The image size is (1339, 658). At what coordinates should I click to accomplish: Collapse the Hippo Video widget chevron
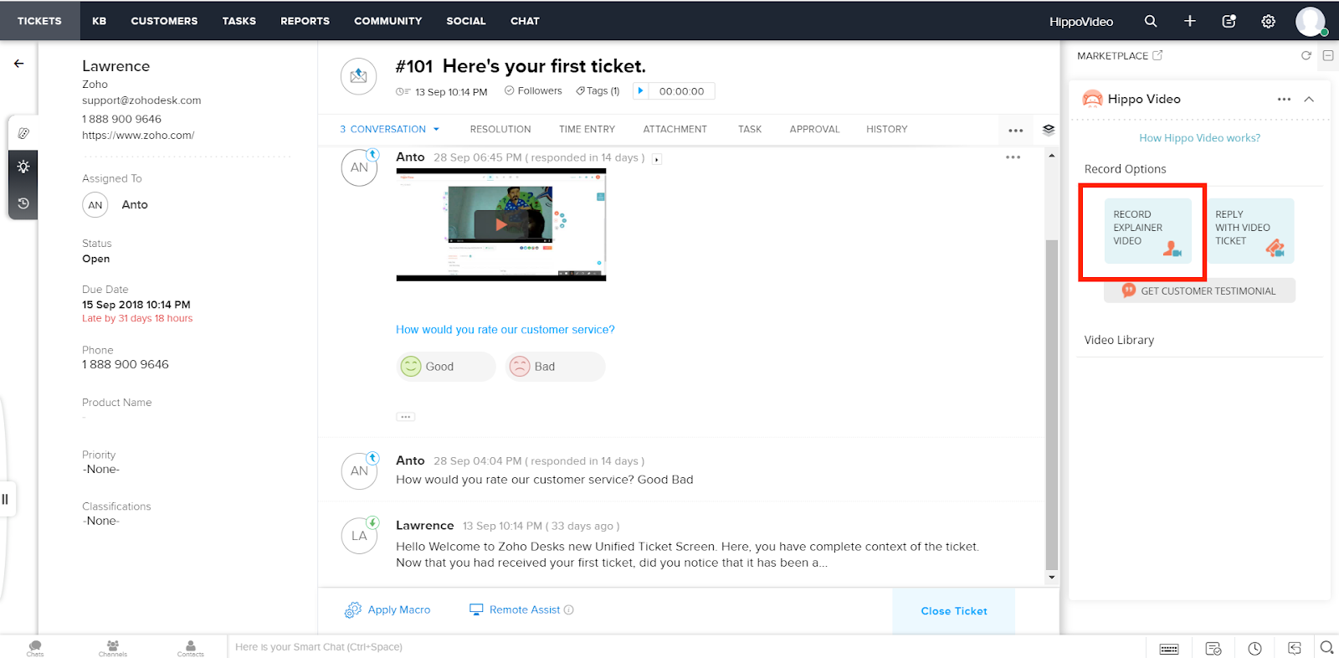pos(1309,99)
